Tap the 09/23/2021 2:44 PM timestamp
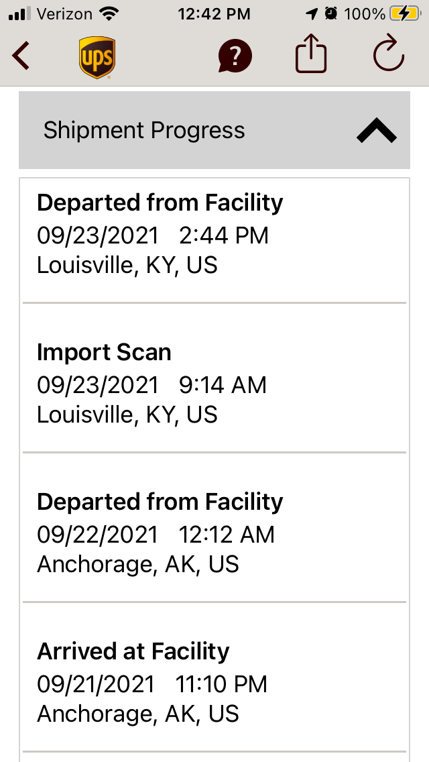 [153, 235]
